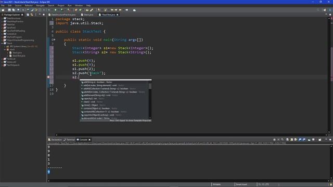This screenshot has height=187, width=333.
Task: Click the editor vertical scrollbar
Action: [x=329, y=75]
